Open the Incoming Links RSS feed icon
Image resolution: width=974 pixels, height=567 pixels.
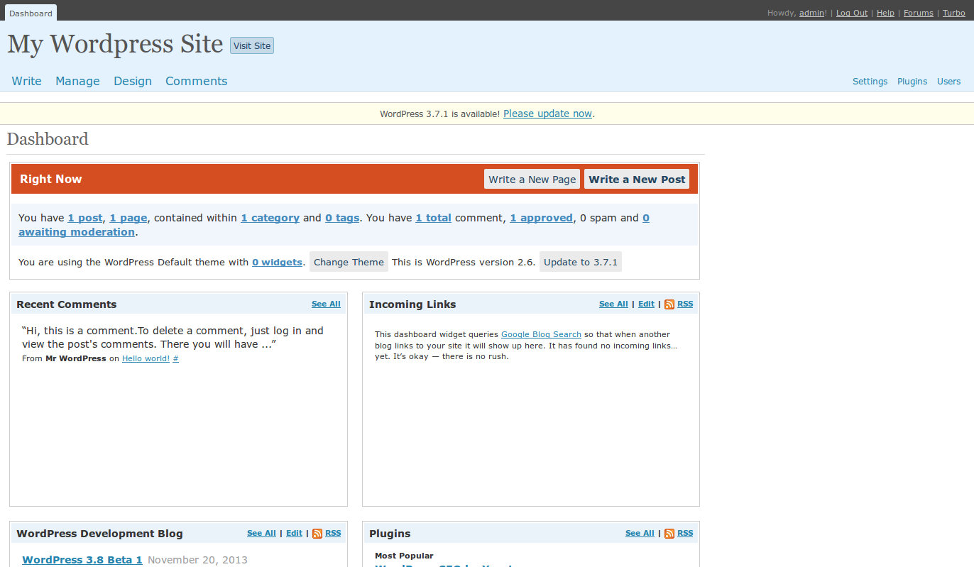pyautogui.click(x=669, y=304)
